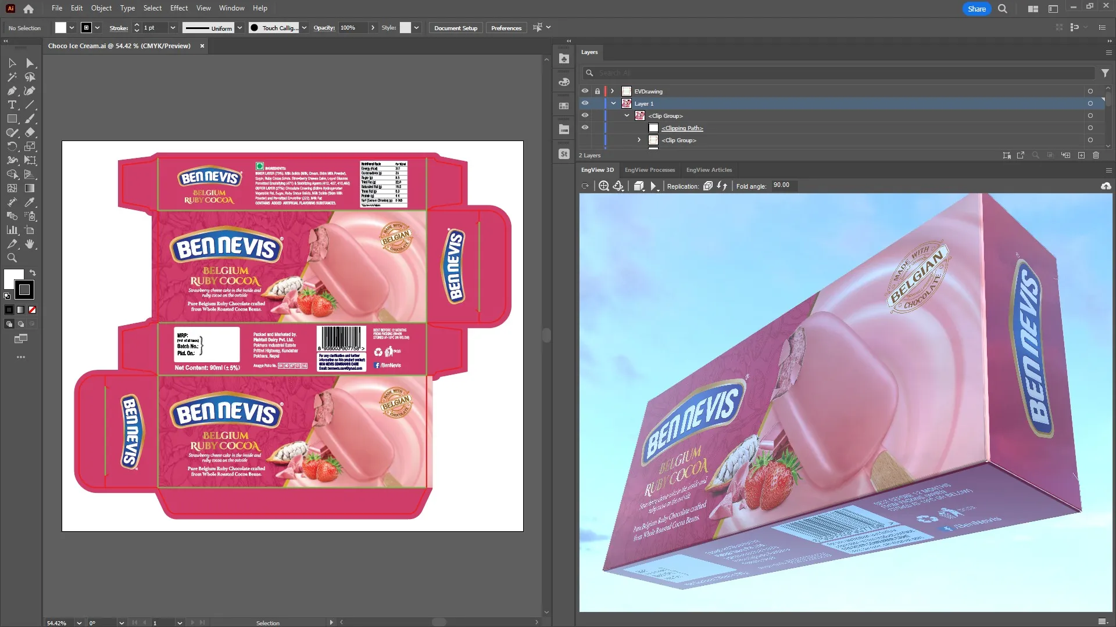Image resolution: width=1116 pixels, height=627 pixels.
Task: Click the Document Setup button
Action: click(x=456, y=28)
